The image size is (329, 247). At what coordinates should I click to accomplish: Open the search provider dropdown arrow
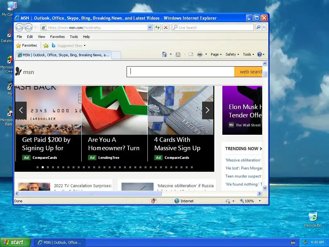[264, 28]
